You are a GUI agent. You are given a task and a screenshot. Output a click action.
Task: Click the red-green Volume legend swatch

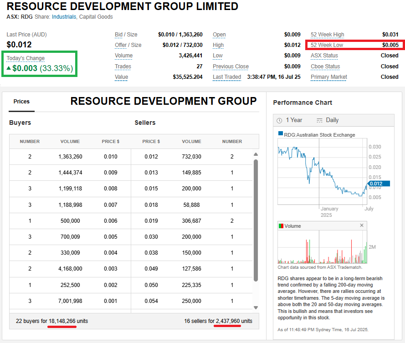[281, 226]
